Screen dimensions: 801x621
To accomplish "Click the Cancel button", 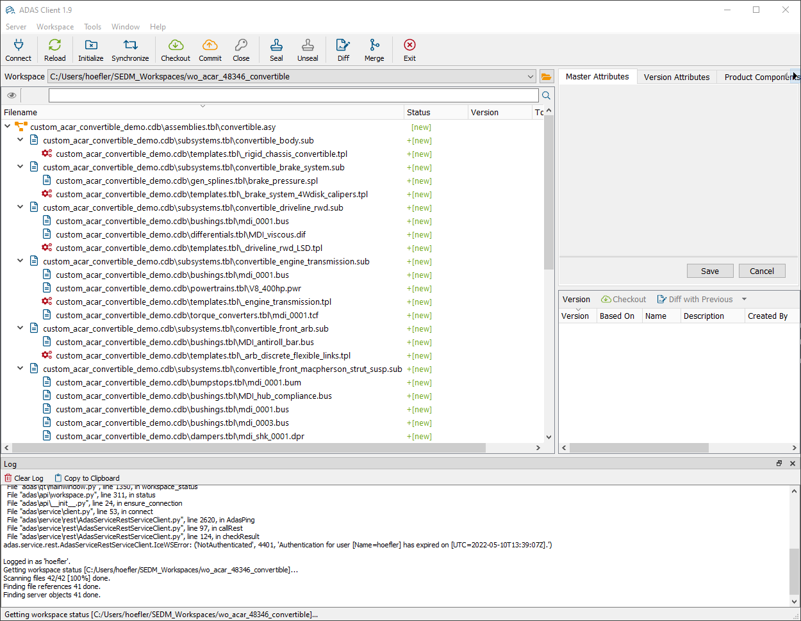I will click(762, 271).
